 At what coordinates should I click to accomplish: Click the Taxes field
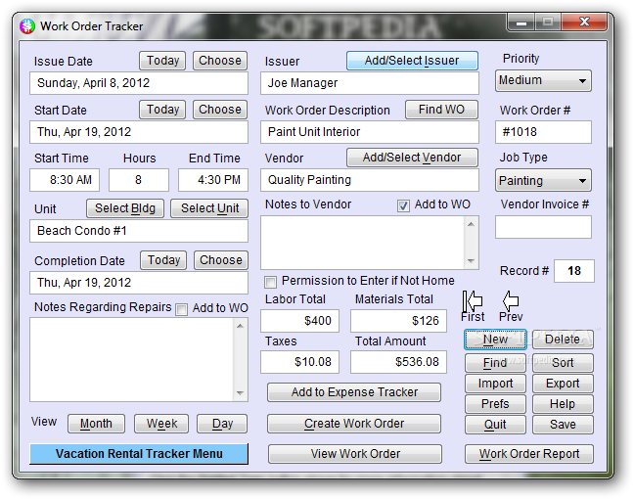(x=299, y=362)
